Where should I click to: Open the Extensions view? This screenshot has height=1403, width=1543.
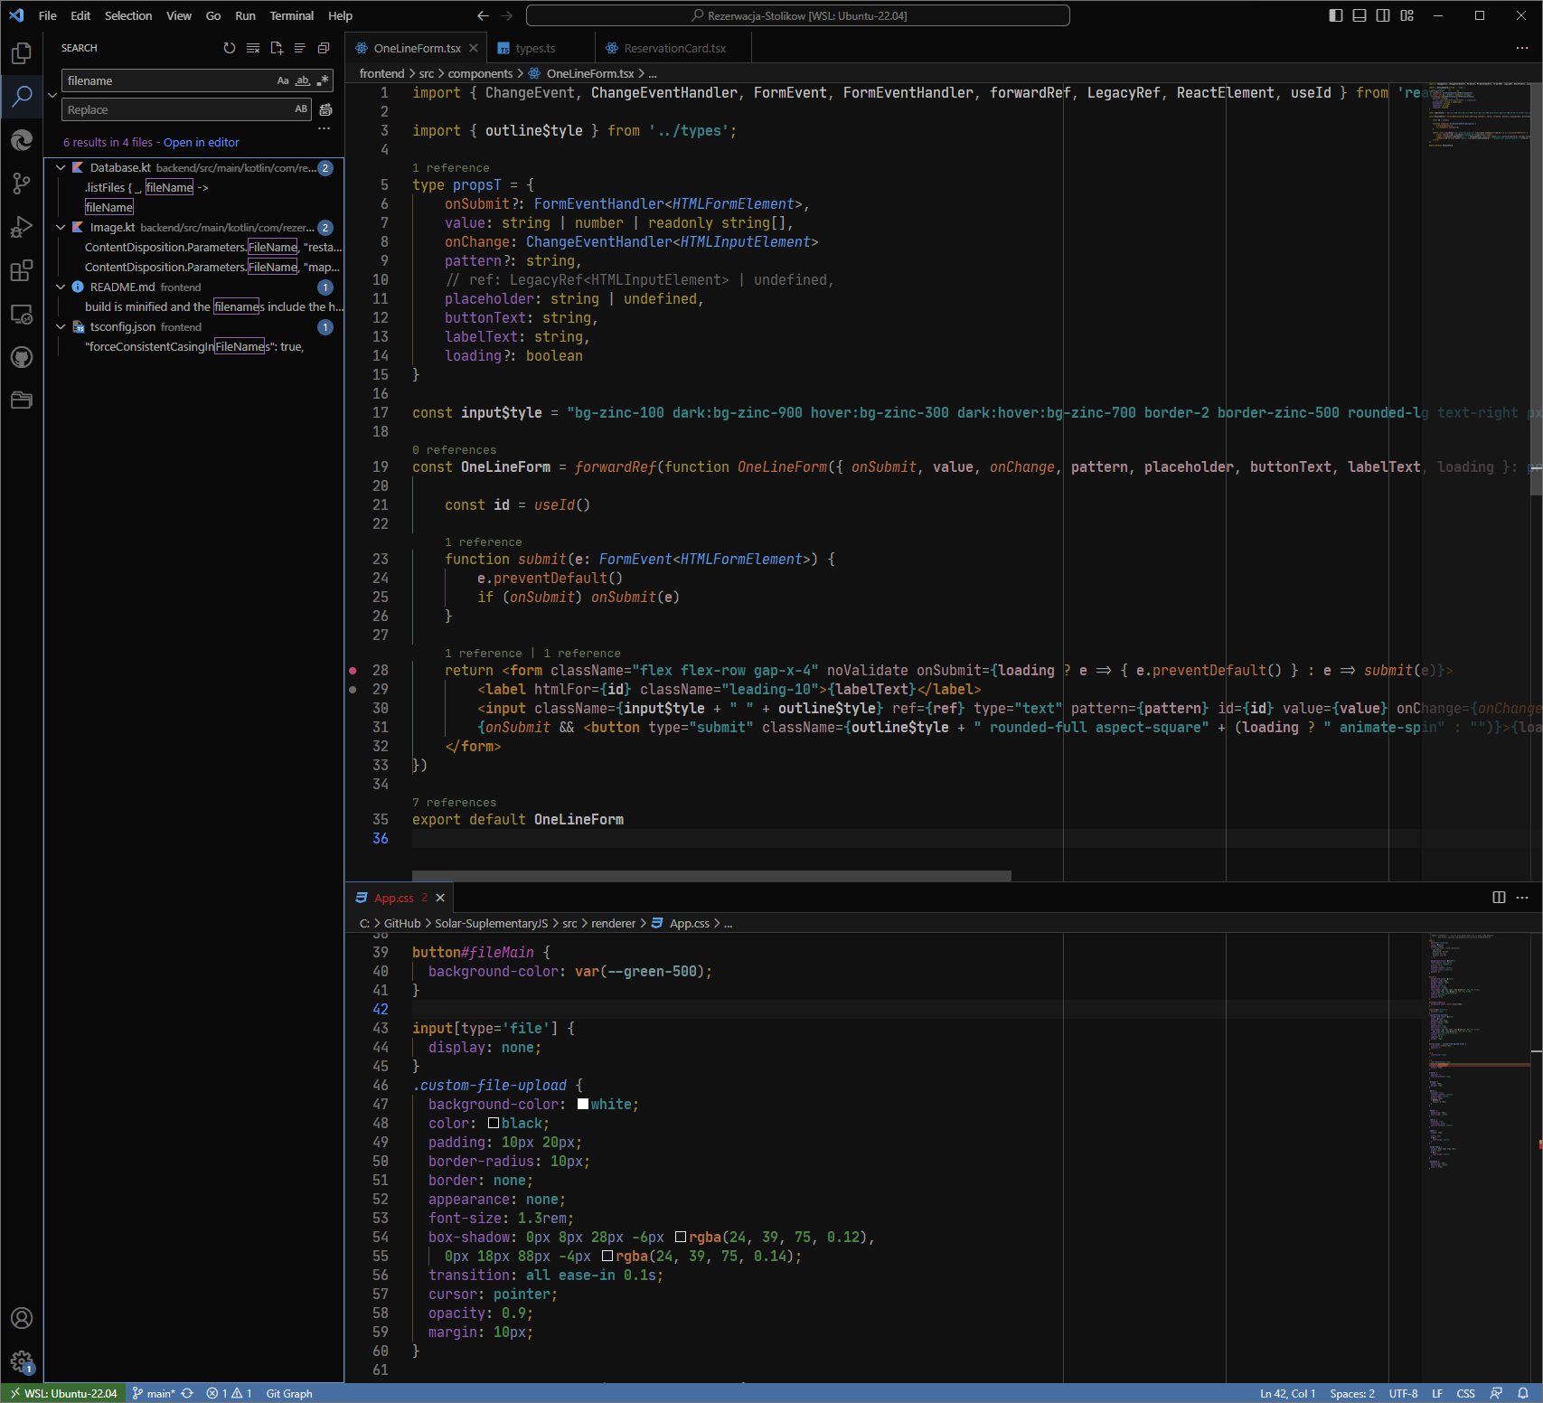[22, 270]
